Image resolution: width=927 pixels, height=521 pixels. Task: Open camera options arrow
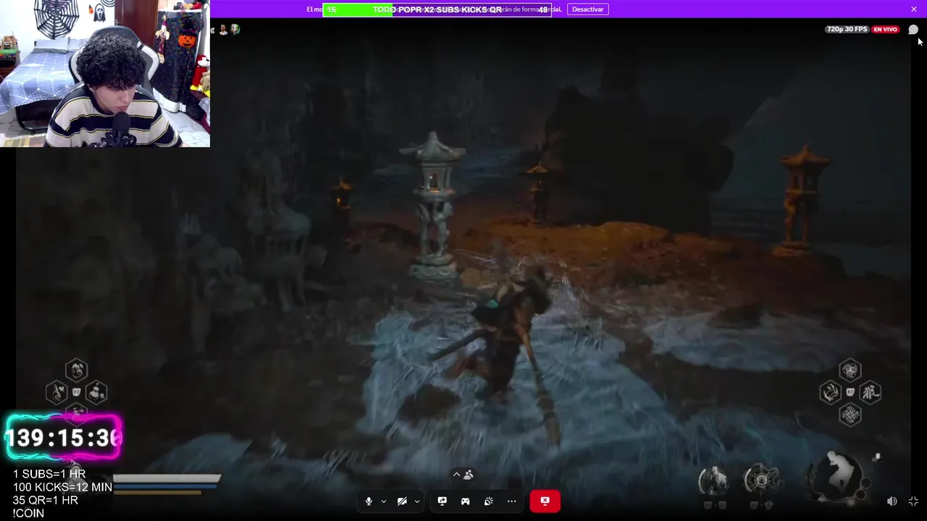416,501
